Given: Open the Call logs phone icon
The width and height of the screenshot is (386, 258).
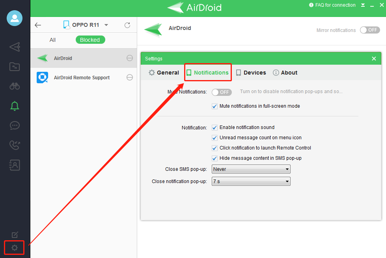Looking at the screenshot, I should (15, 145).
